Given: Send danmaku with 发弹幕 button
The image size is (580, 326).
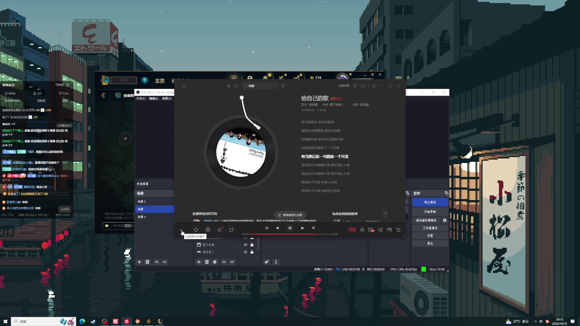Looking at the screenshot, I should 65,209.
